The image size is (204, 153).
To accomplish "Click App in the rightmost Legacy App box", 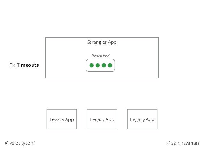I will pyautogui.click(x=150, y=120).
